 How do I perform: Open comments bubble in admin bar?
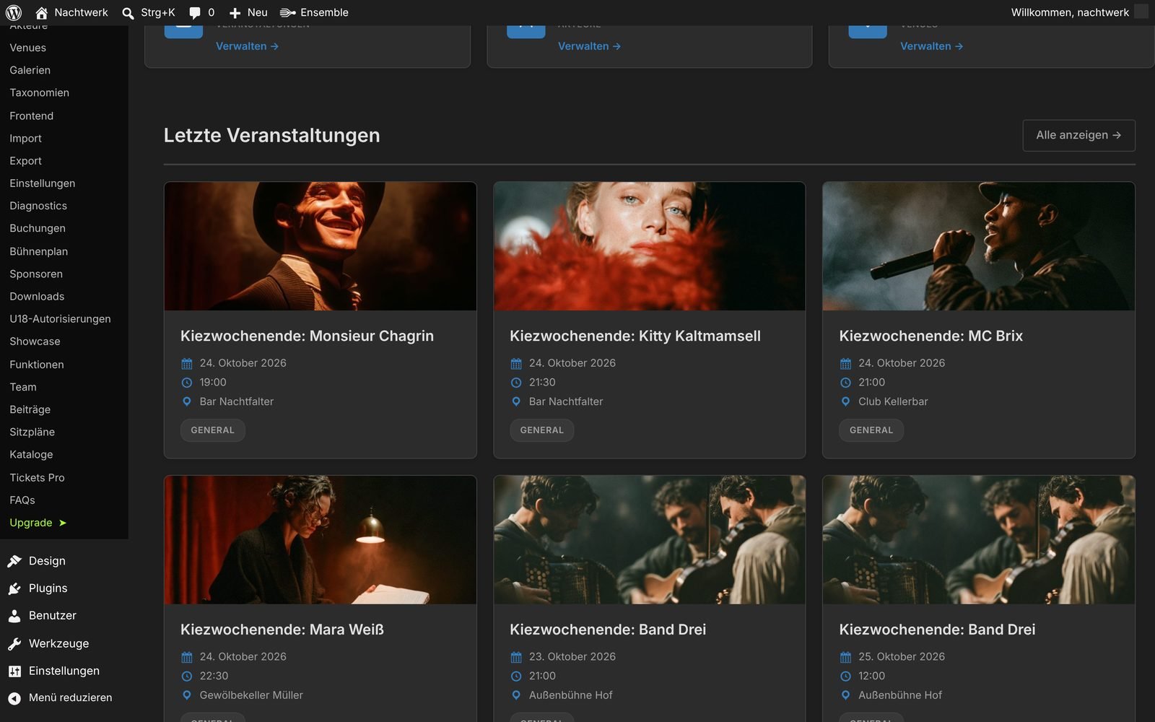point(195,12)
